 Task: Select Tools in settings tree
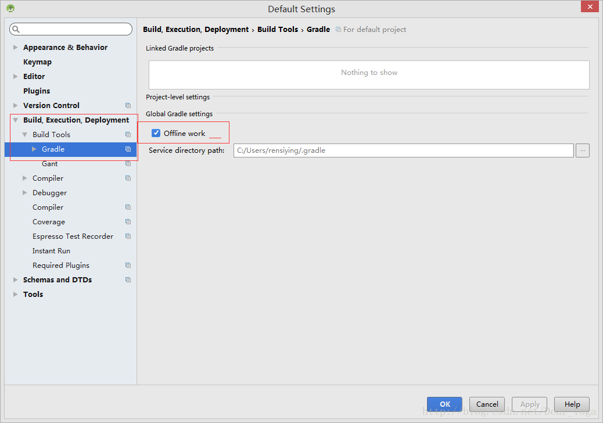[33, 294]
